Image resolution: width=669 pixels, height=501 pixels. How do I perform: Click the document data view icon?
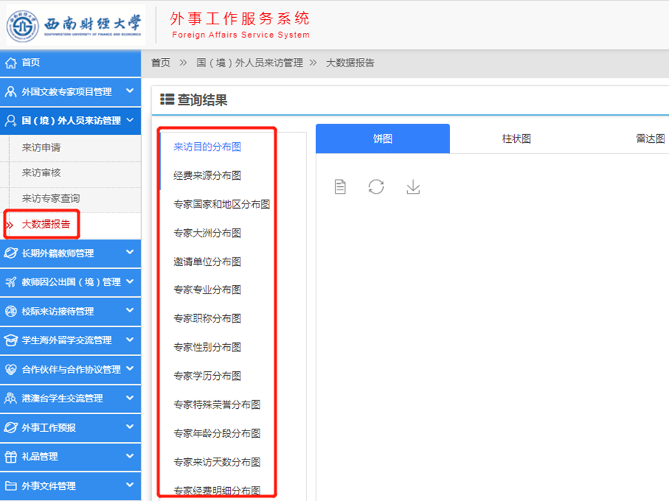(x=340, y=187)
